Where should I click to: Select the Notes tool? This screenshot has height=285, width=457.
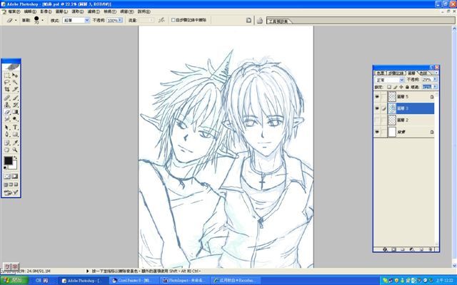[x=7, y=142]
